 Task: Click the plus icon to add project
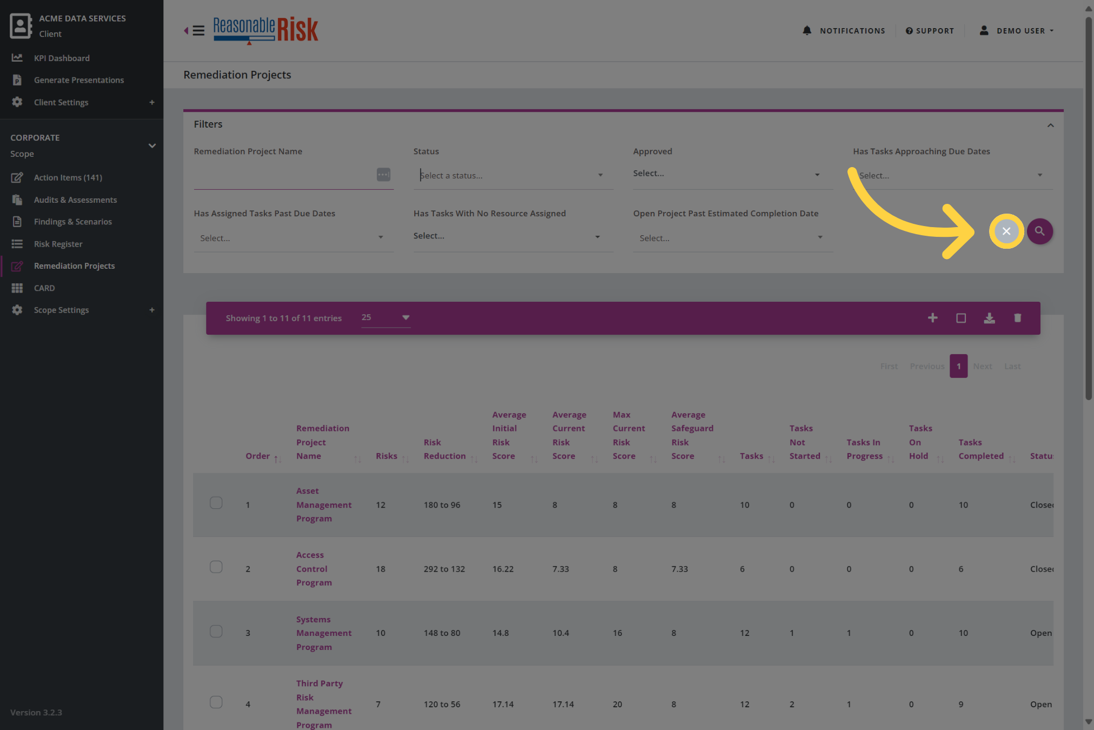click(x=932, y=318)
